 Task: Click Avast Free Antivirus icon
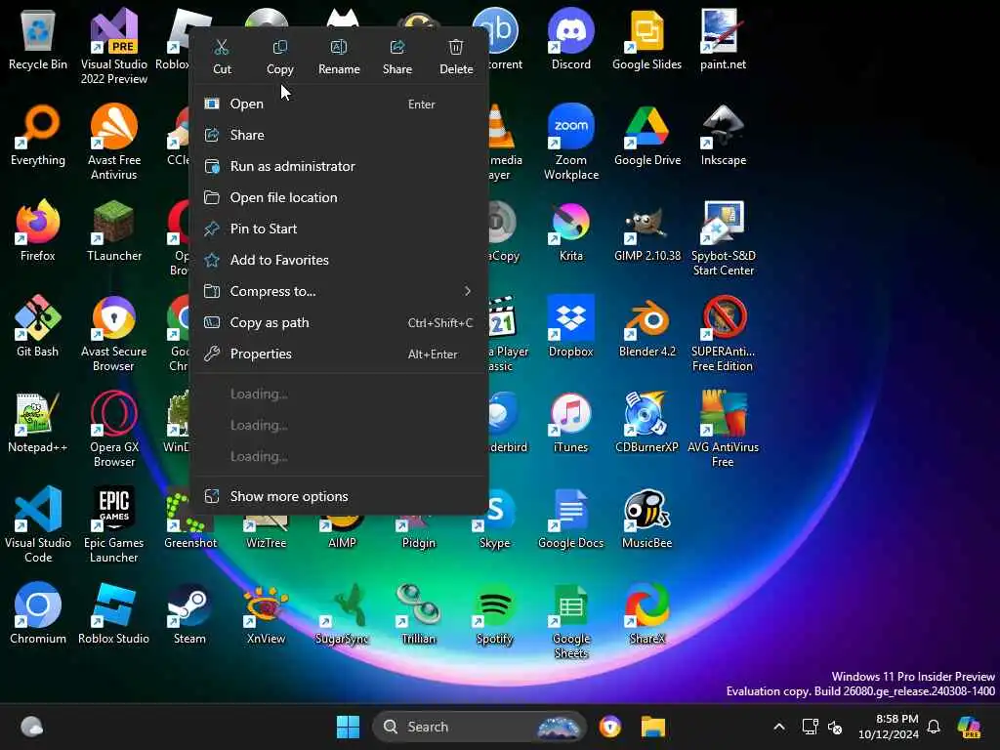pyautogui.click(x=114, y=142)
